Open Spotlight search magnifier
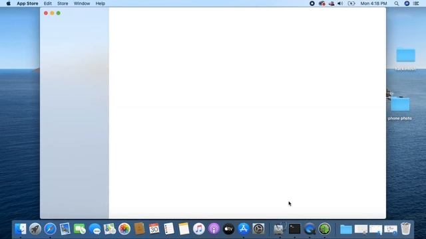Image resolution: width=426 pixels, height=239 pixels. (x=397, y=3)
